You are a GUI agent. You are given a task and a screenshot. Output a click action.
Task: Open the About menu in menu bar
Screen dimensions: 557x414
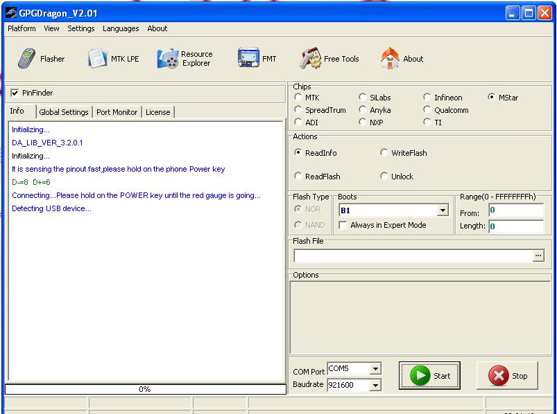[157, 28]
